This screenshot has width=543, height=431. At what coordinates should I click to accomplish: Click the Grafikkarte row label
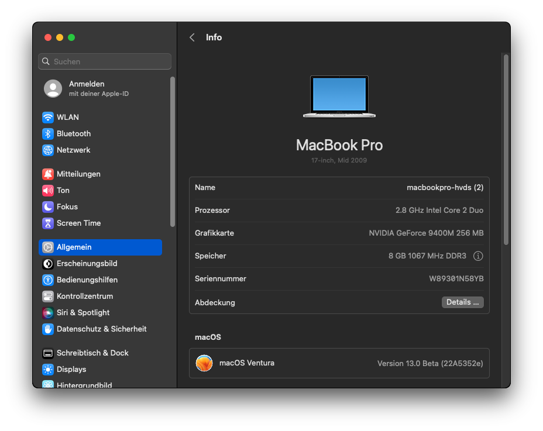click(214, 233)
